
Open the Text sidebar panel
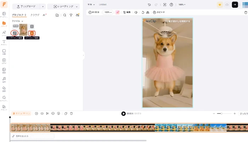click(x=4, y=43)
